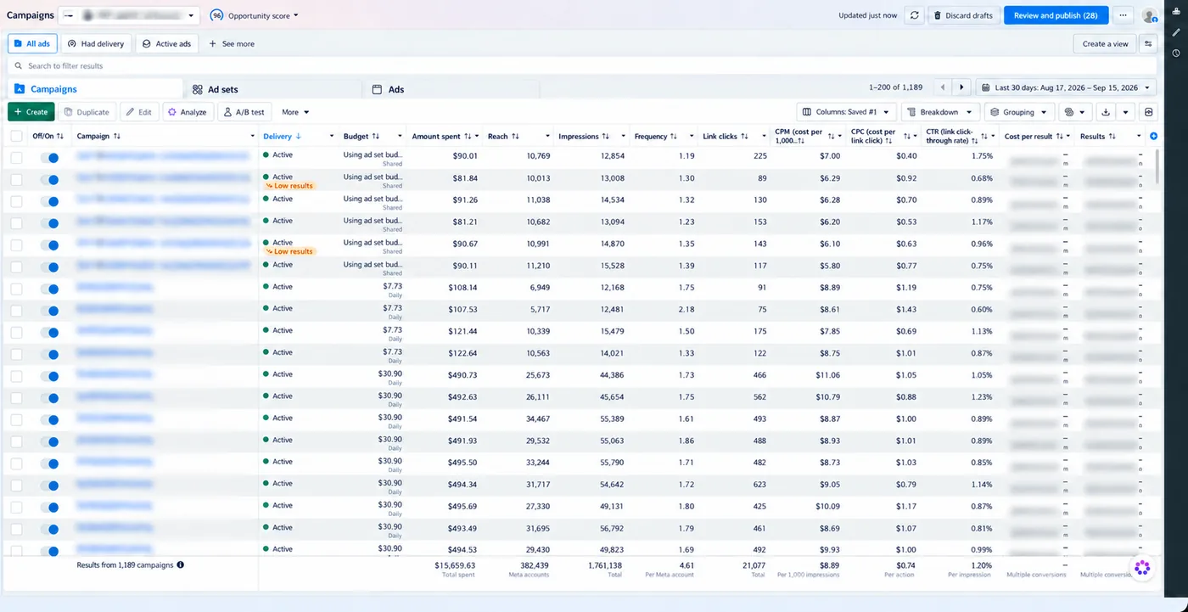The width and height of the screenshot is (1188, 612).
Task: Open view settings sliders icon
Action: click(1148, 44)
